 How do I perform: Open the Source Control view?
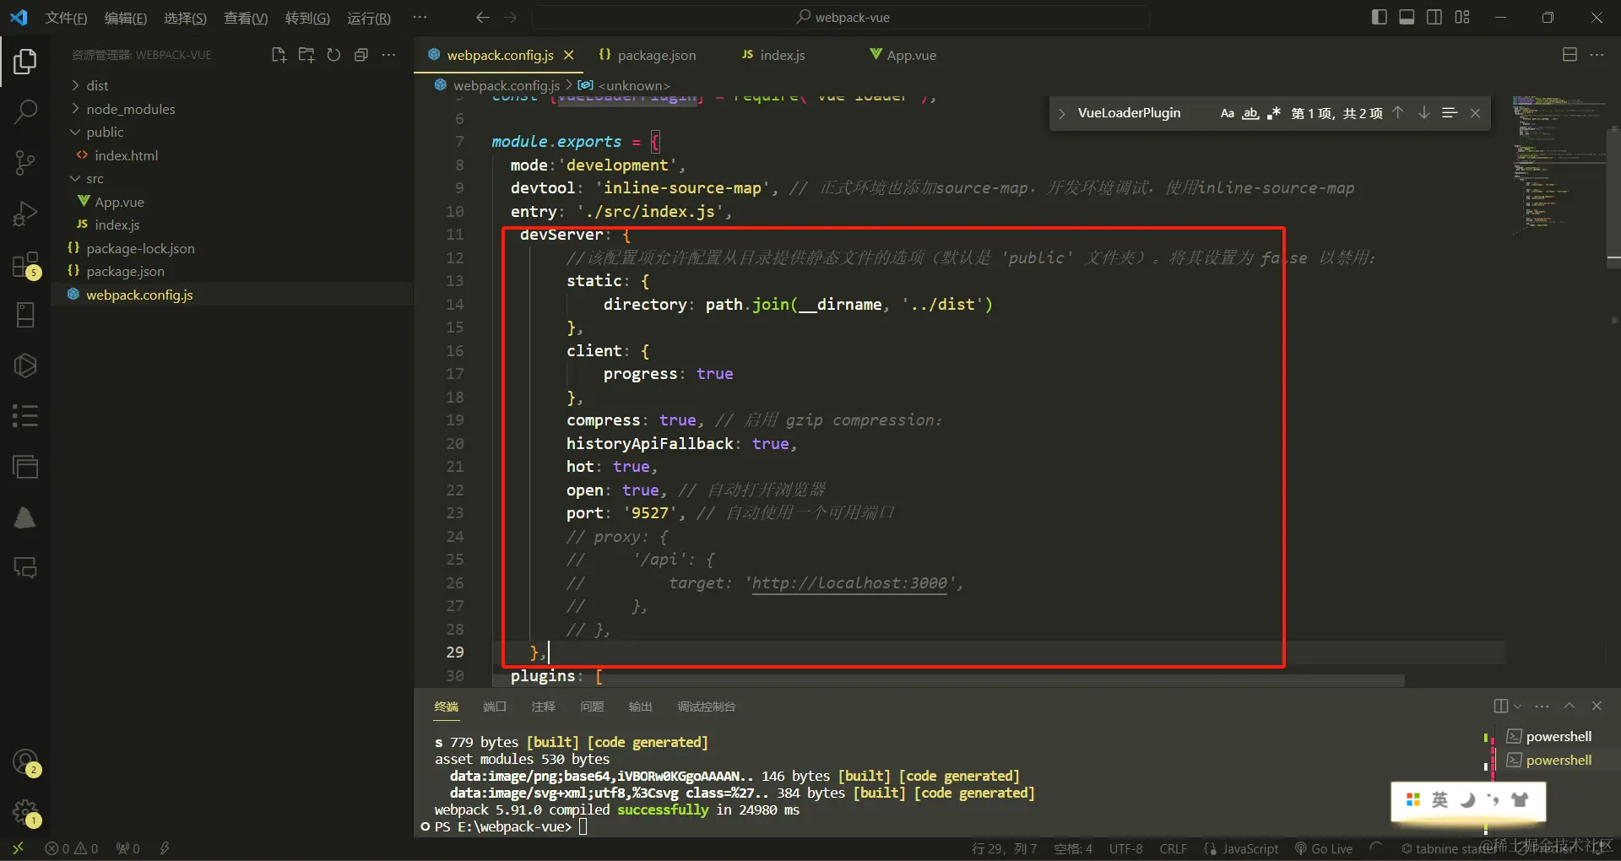25,162
